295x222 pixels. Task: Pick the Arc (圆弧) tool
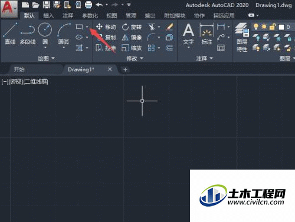coord(64,34)
